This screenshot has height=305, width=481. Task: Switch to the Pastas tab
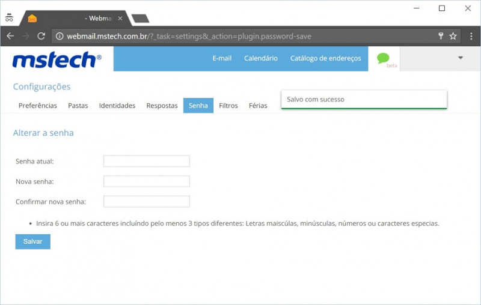tap(78, 106)
